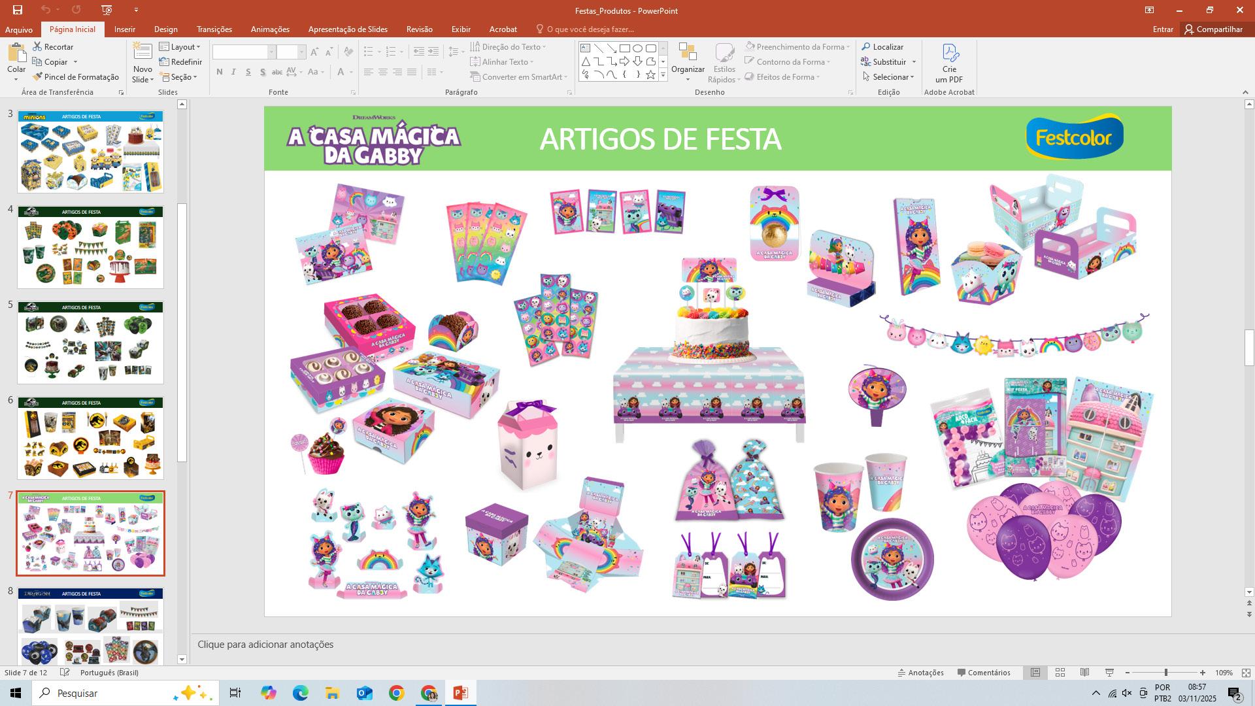Open the Arquivo menu
The height and width of the screenshot is (706, 1255).
pyautogui.click(x=19, y=29)
